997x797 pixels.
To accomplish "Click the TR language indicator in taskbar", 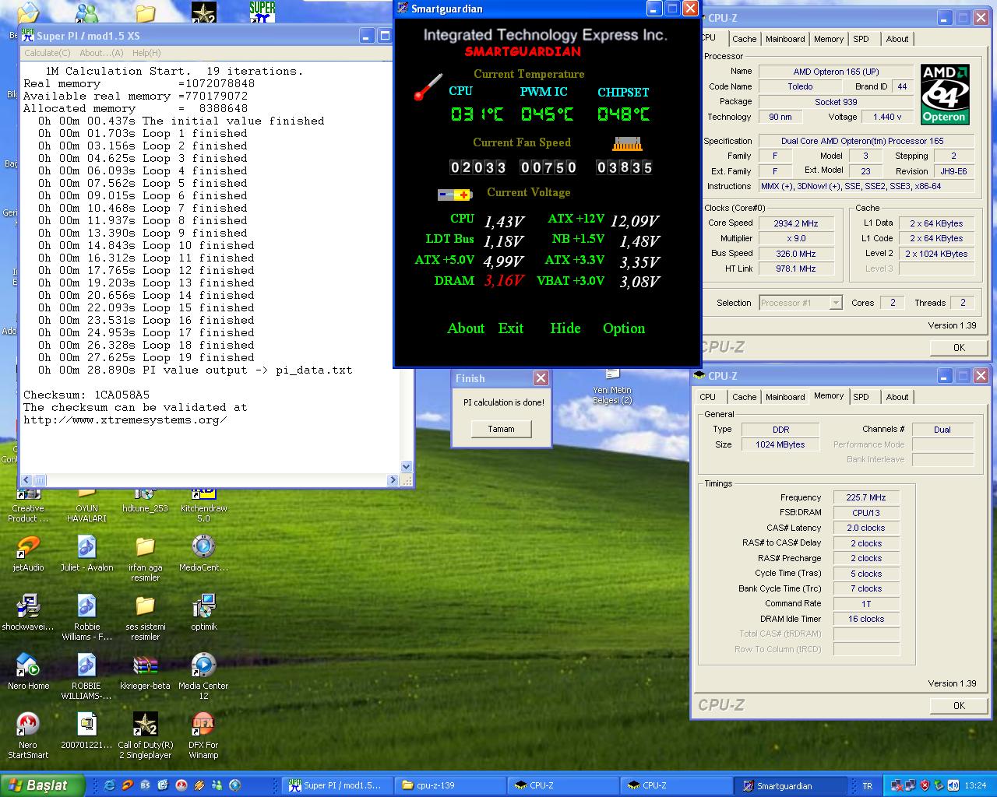I will click(x=868, y=786).
